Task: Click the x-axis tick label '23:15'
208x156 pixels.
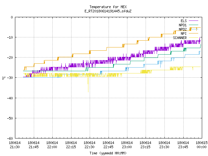Action: pyautogui.click(x=146, y=147)
